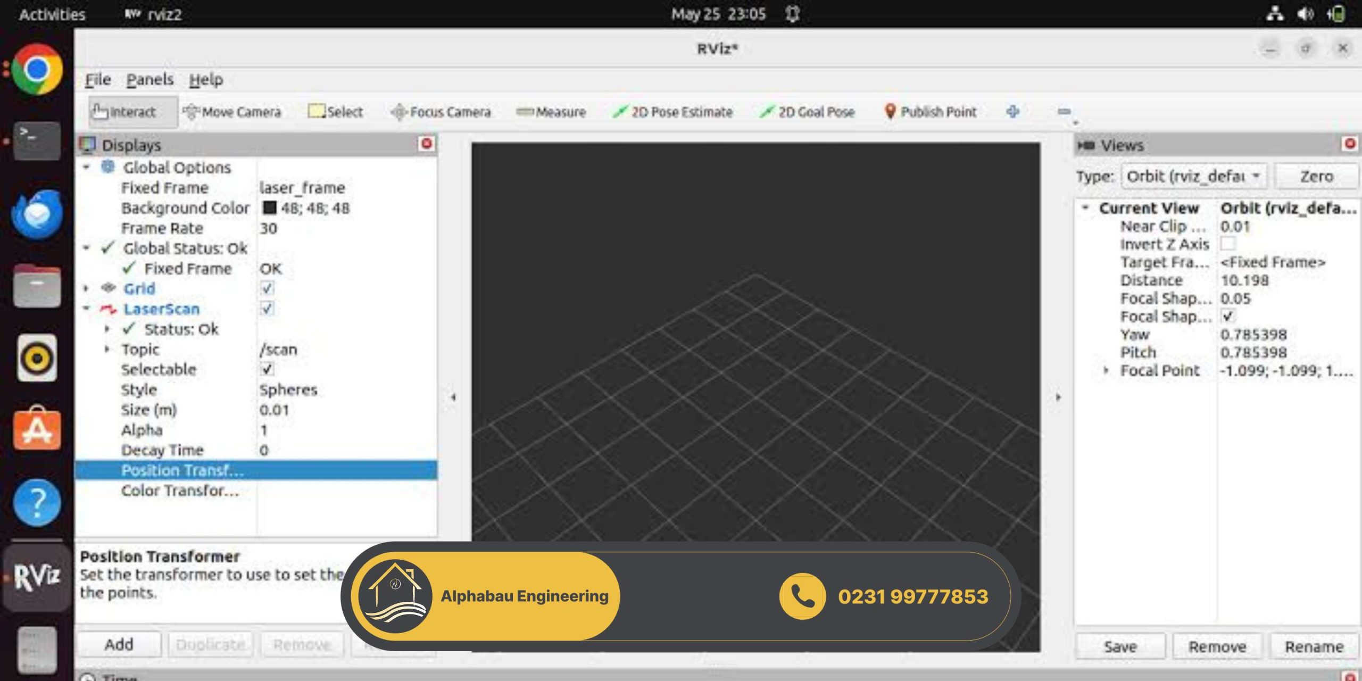Close the Views panel

click(x=1350, y=144)
